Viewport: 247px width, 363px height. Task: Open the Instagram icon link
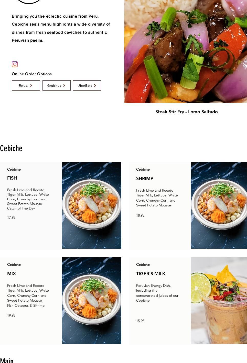pos(15,64)
